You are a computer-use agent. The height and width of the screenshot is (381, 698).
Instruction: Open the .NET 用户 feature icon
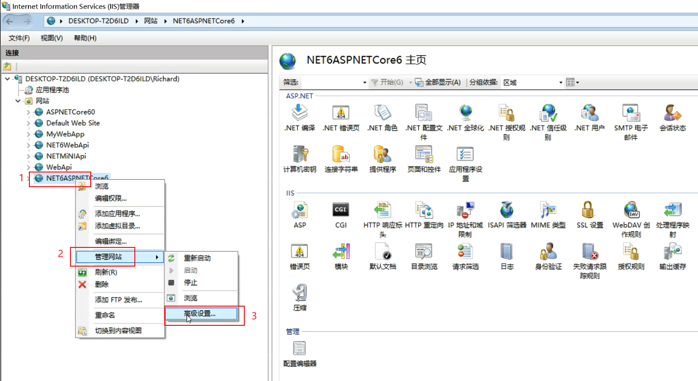coord(590,113)
